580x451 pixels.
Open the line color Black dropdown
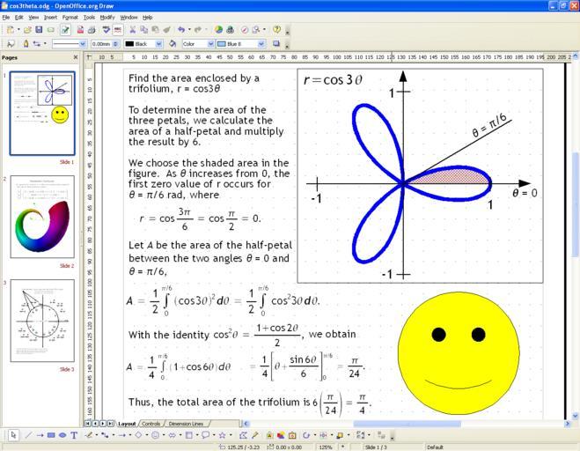pyautogui.click(x=159, y=43)
